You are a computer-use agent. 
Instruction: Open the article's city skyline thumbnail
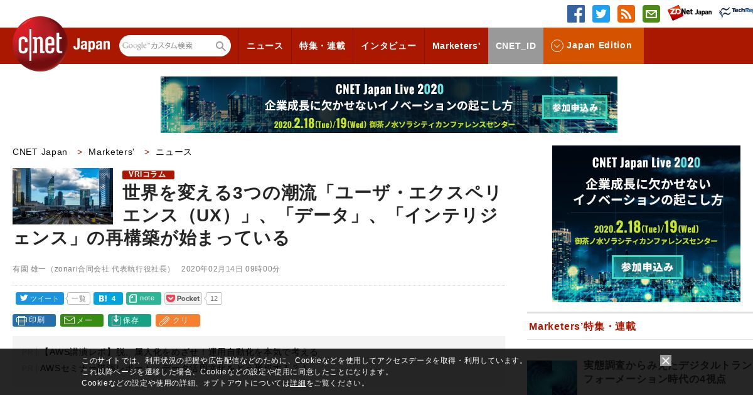coord(63,196)
